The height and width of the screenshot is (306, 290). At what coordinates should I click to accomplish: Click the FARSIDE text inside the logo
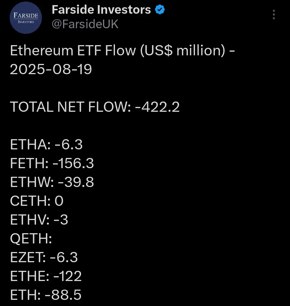26,15
